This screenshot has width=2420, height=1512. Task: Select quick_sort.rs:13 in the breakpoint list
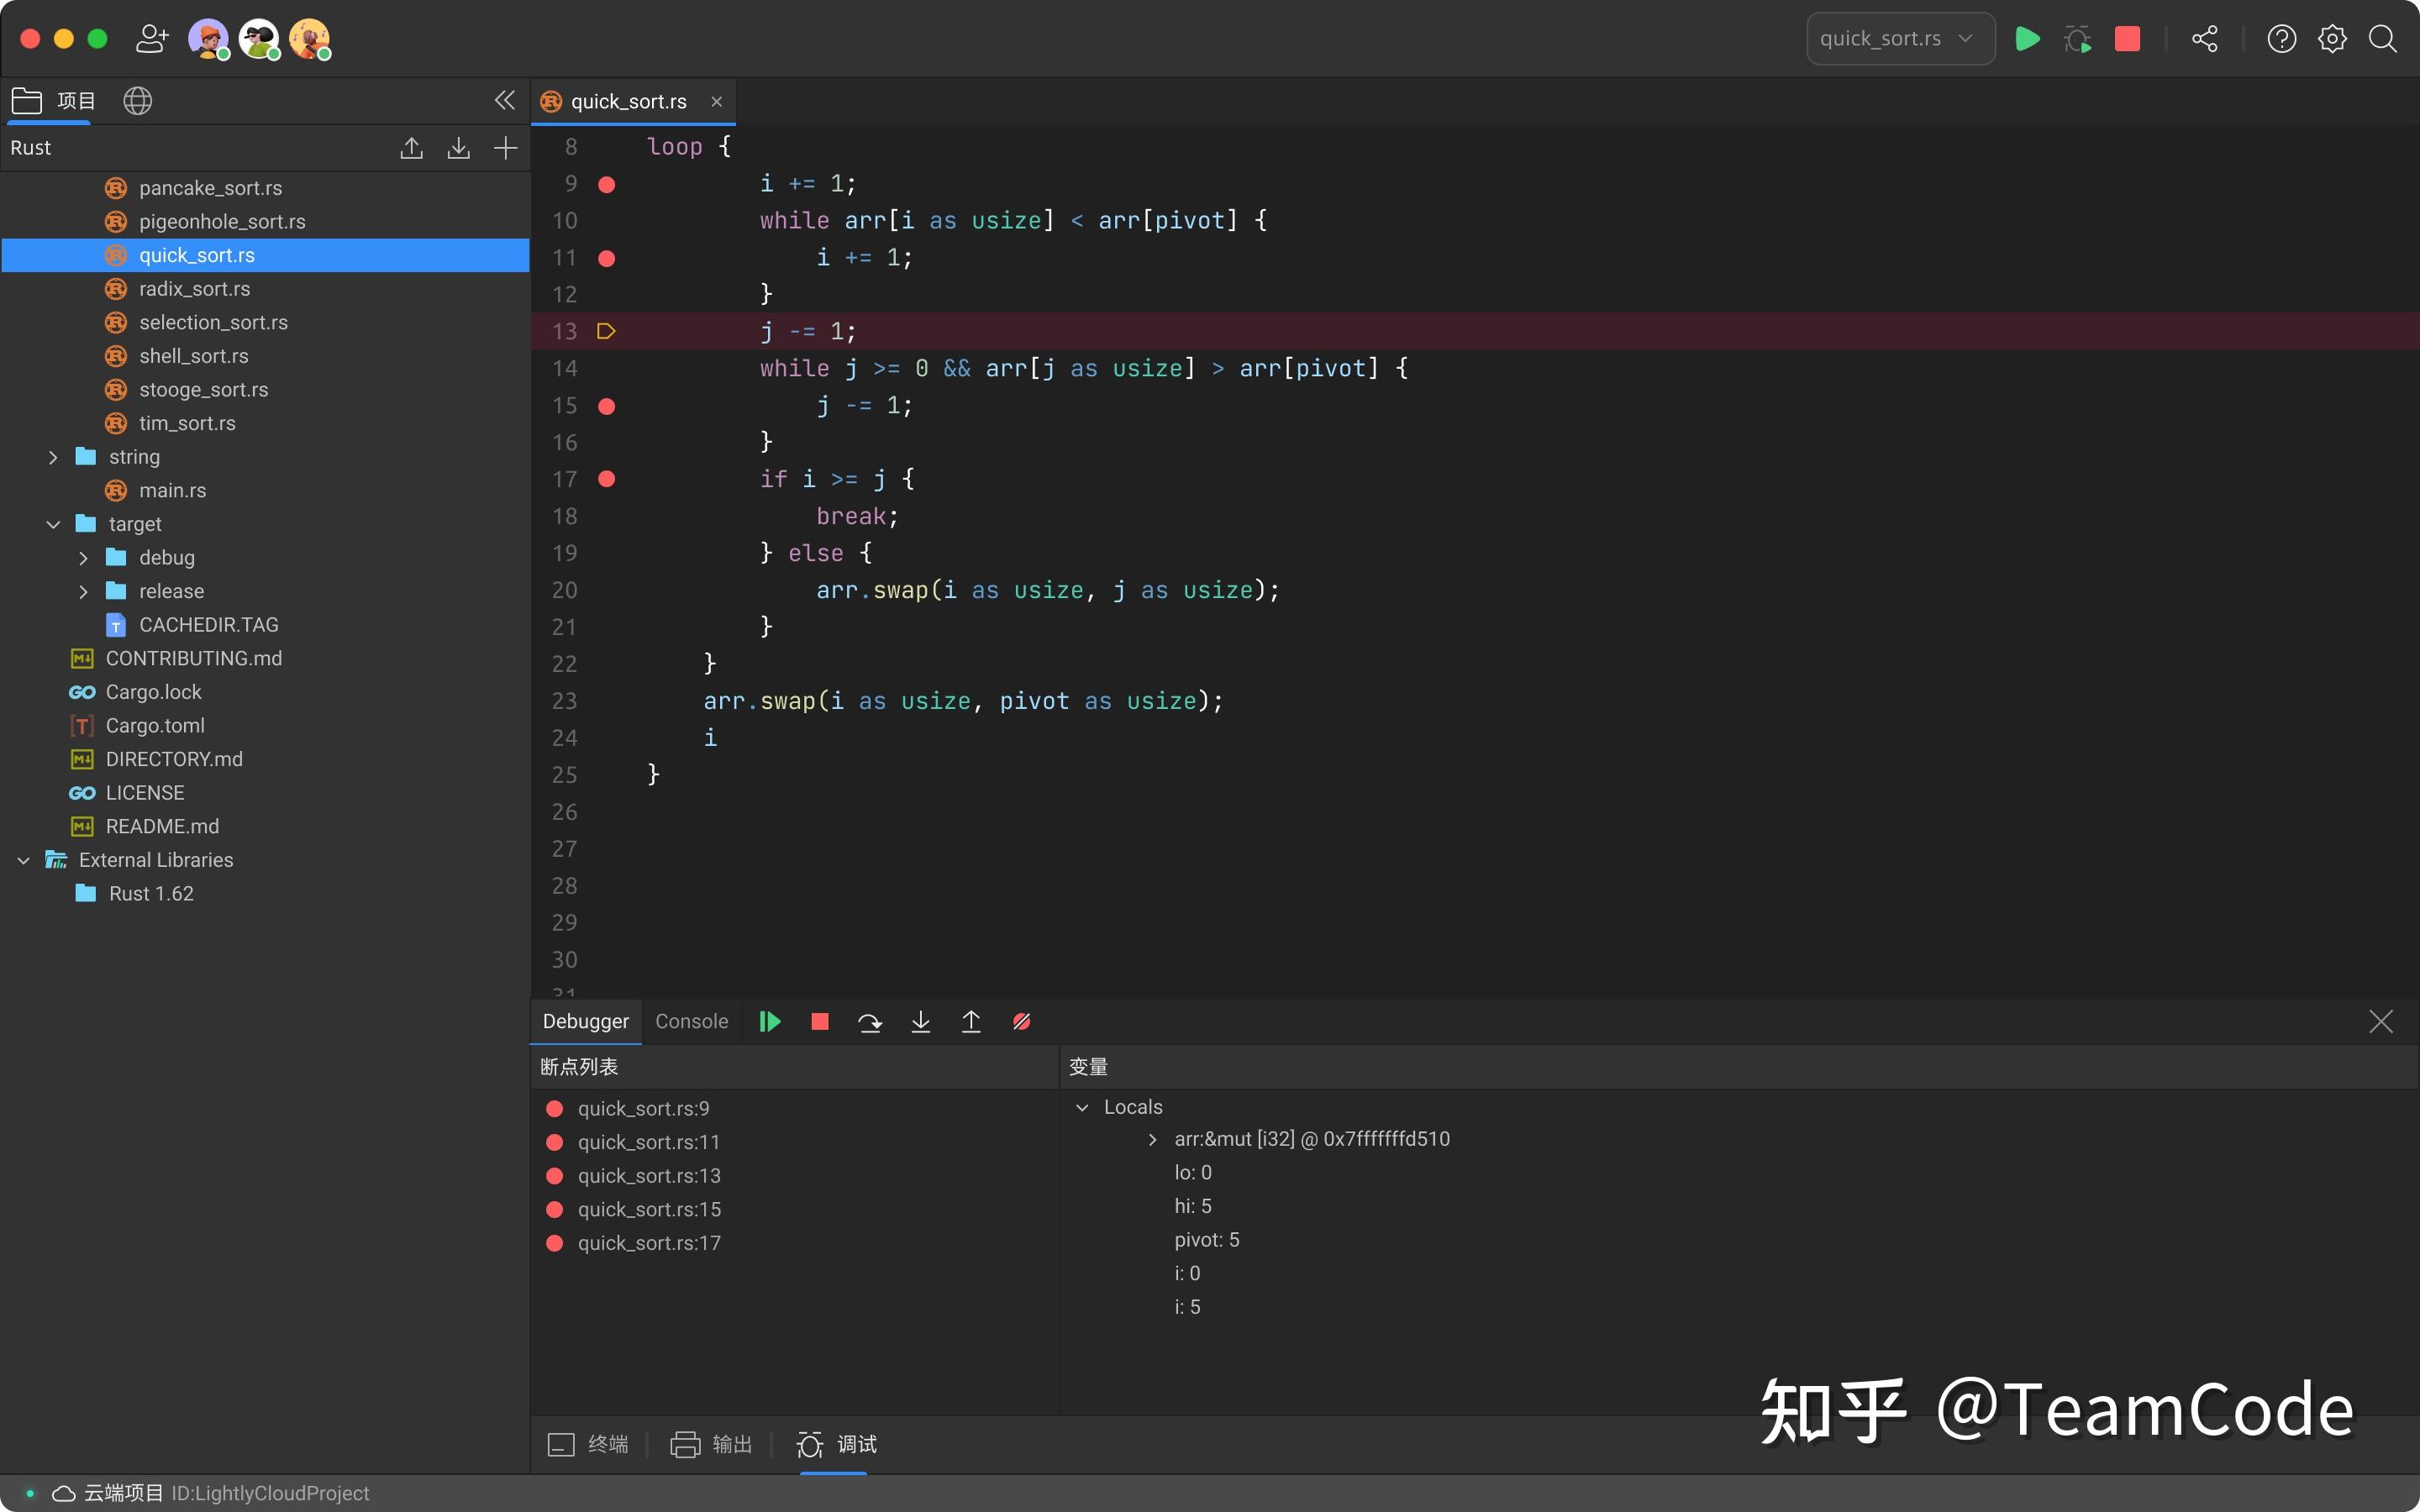650,1175
